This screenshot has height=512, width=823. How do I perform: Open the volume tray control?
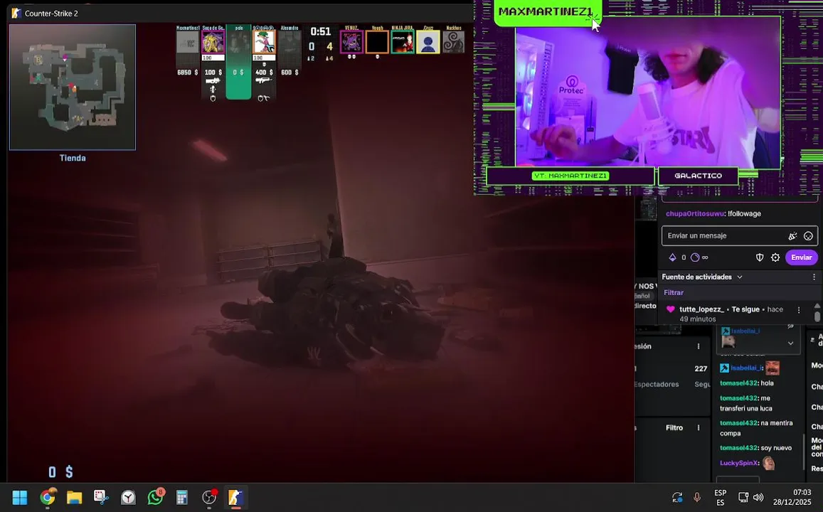coord(758,497)
